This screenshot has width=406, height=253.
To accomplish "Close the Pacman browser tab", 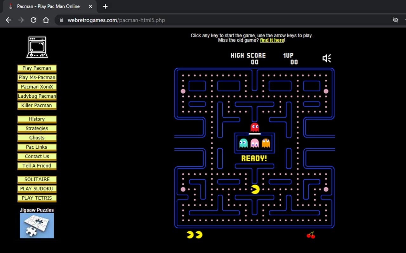I will (x=90, y=6).
